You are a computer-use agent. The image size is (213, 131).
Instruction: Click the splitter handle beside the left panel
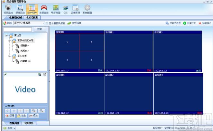click(x=49, y=76)
